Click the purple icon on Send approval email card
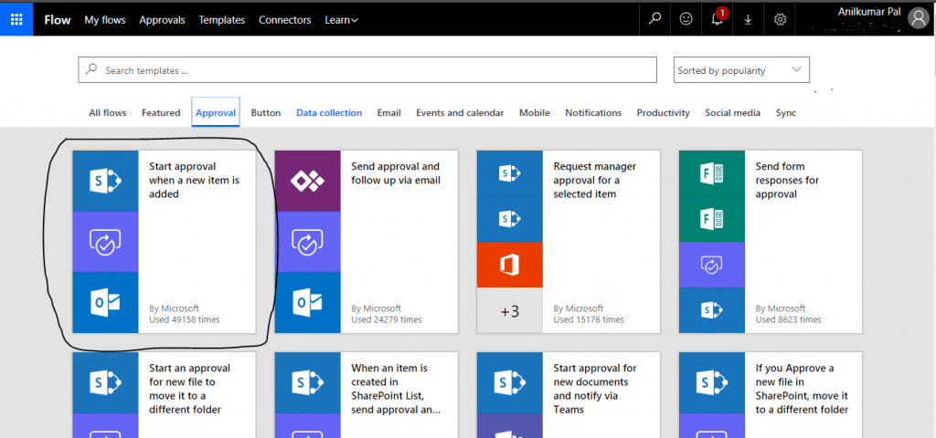936x438 pixels. (x=306, y=181)
